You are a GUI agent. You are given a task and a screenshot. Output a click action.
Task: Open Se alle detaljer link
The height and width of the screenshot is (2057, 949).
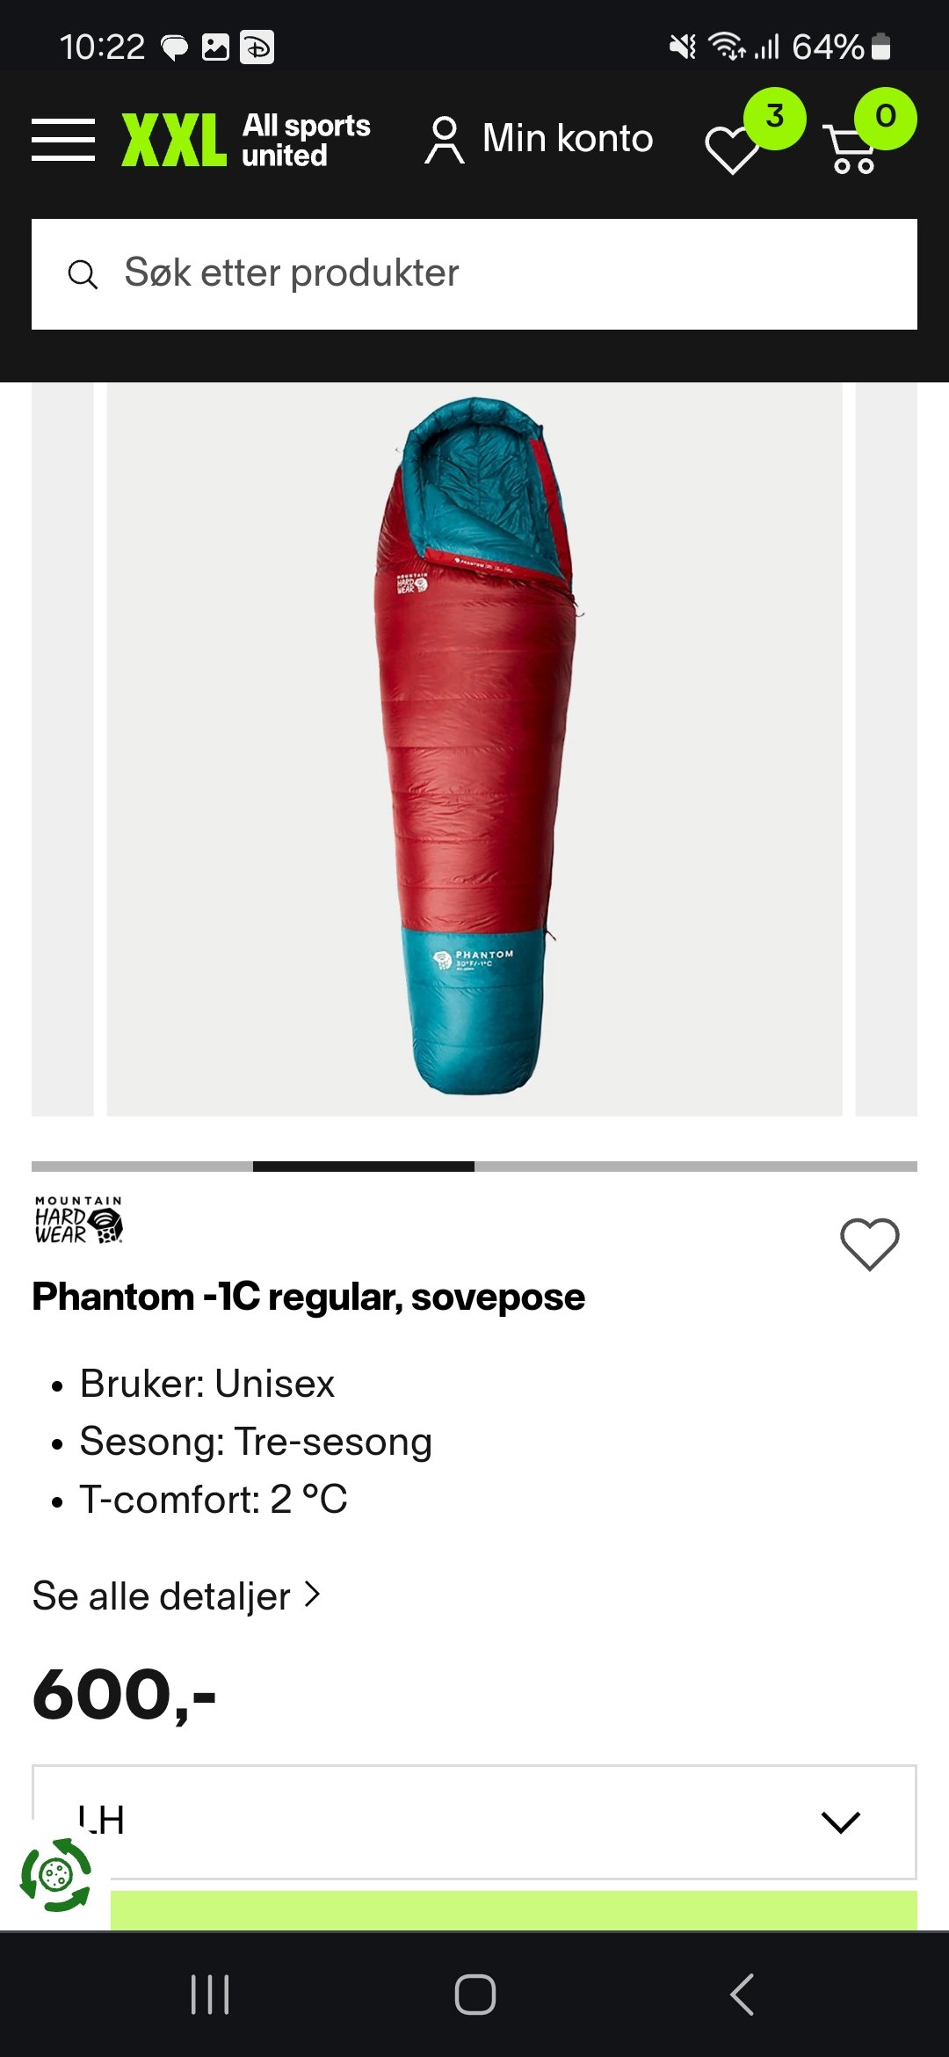[176, 1595]
